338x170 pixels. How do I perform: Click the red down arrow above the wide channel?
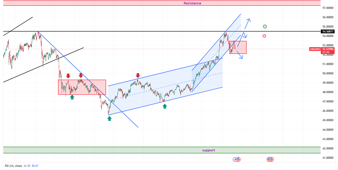[138, 75]
